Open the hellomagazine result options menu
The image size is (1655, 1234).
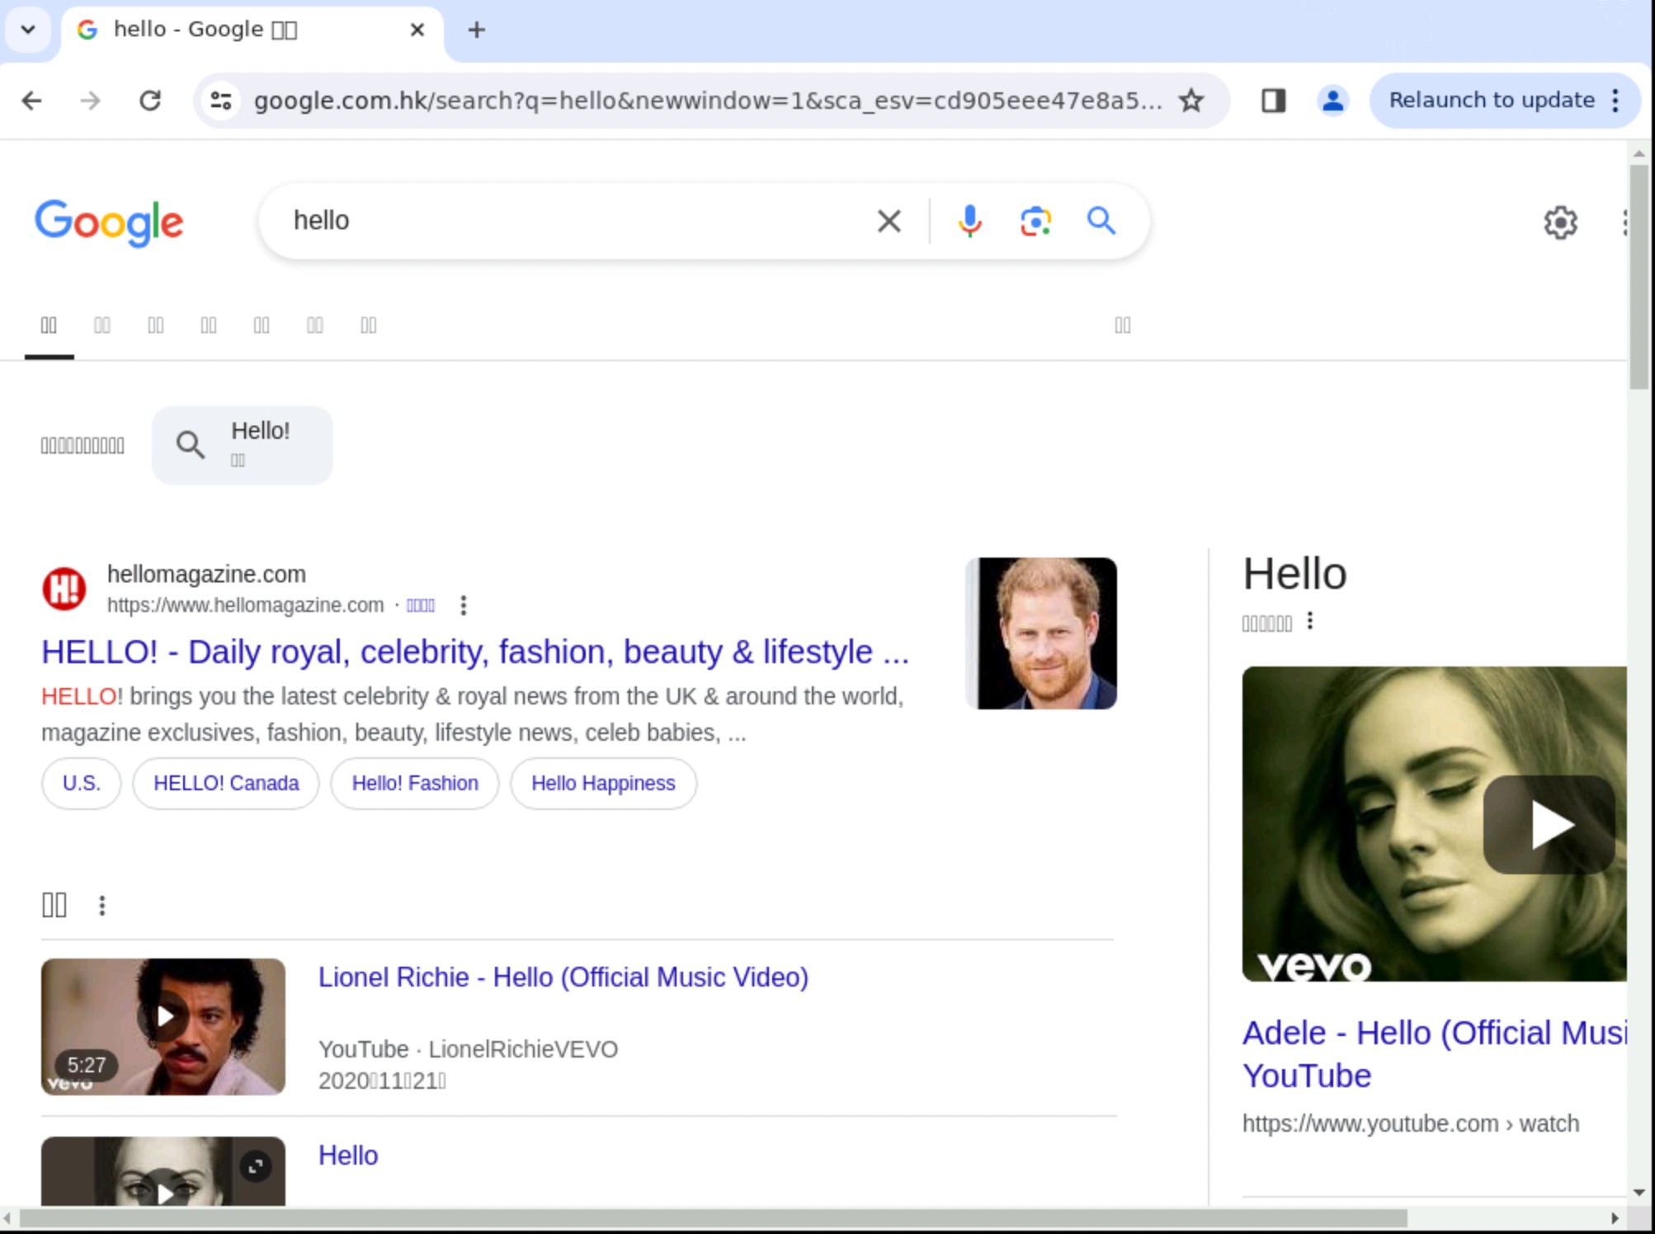point(463,605)
